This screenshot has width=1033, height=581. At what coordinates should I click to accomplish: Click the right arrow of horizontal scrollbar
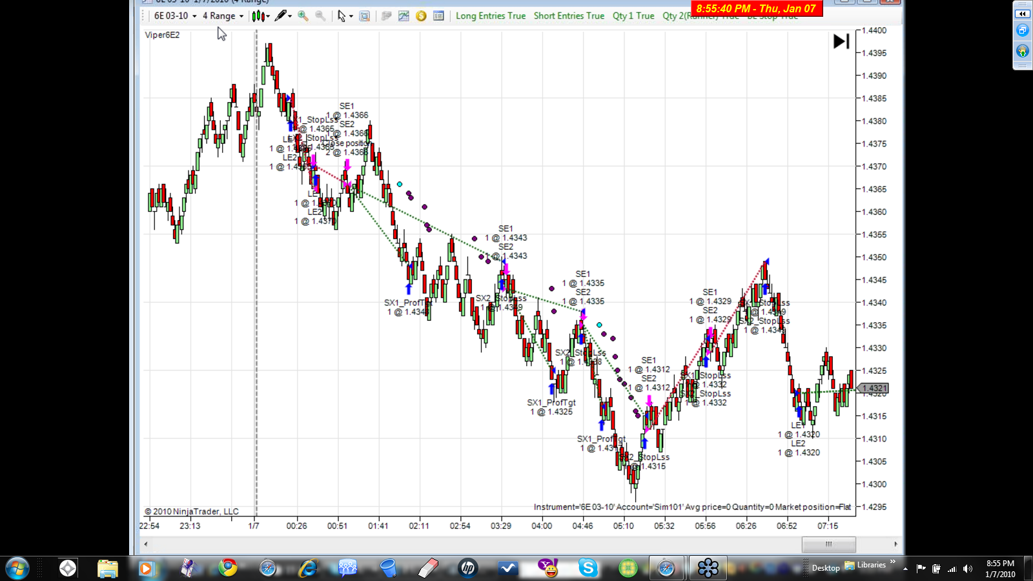895,544
